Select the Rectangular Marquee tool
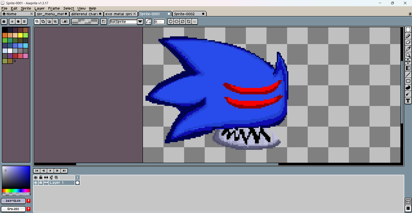 click(408, 29)
